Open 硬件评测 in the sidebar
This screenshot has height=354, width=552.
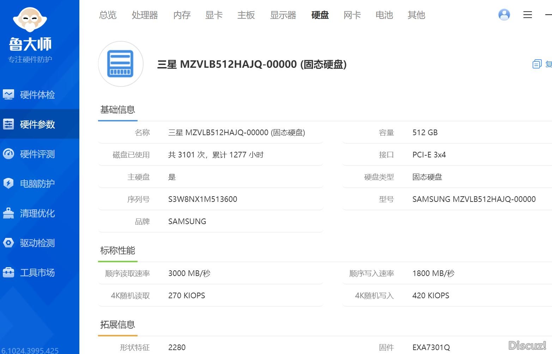tap(40, 154)
